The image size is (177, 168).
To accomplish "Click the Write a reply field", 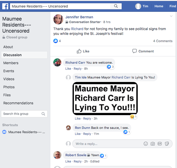I will pos(108,144).
